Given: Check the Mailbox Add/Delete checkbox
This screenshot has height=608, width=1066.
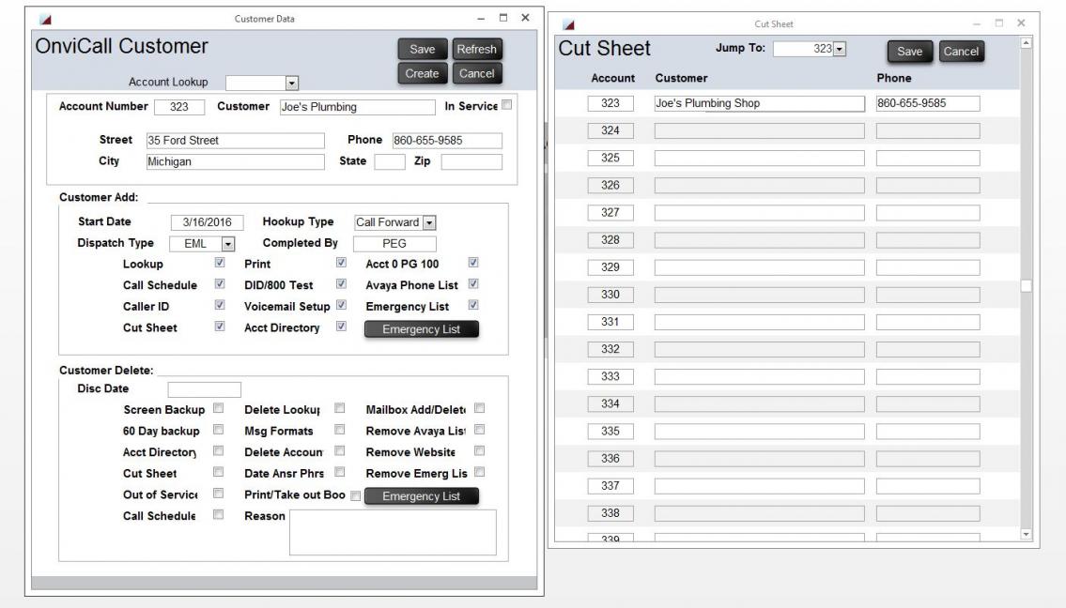Looking at the screenshot, I should click(479, 407).
